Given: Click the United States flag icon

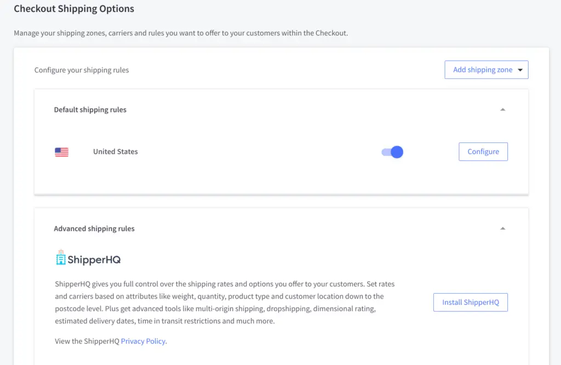Looking at the screenshot, I should (61, 152).
